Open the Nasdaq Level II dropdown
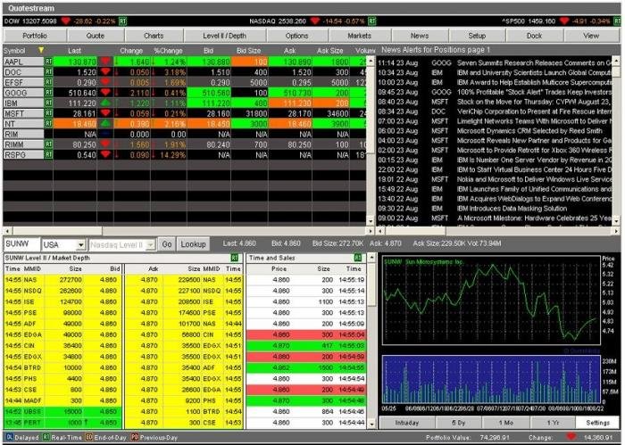 point(150,244)
